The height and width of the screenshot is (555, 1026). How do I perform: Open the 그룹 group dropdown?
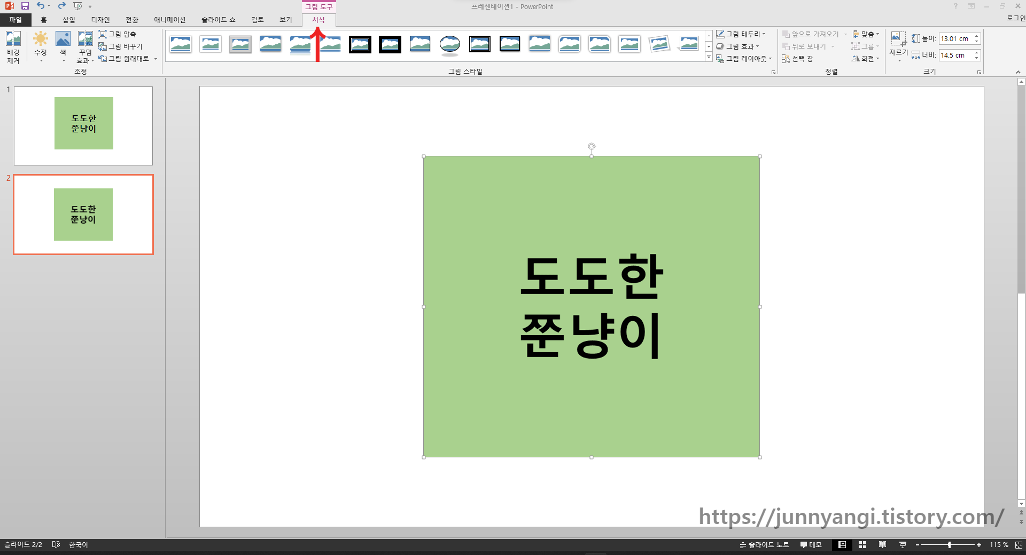point(865,46)
